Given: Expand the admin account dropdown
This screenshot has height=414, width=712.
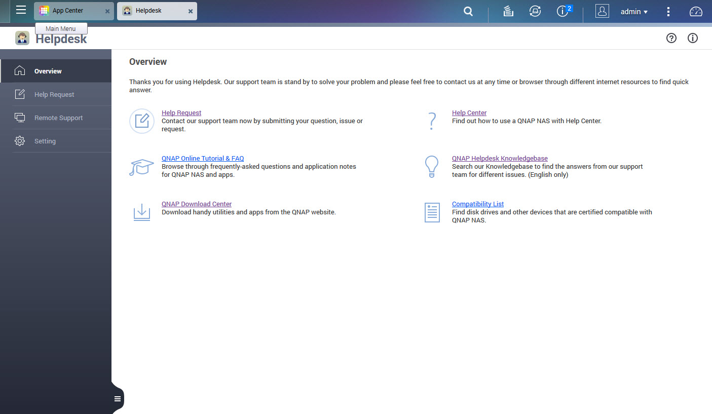Looking at the screenshot, I should point(634,12).
